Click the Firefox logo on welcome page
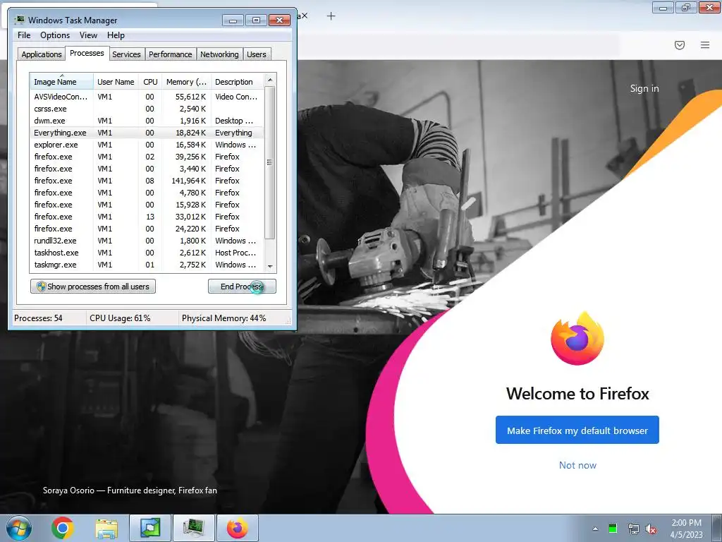722x542 pixels. point(577,338)
